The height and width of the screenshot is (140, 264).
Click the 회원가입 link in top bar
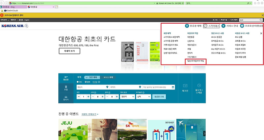click(x=224, y=20)
